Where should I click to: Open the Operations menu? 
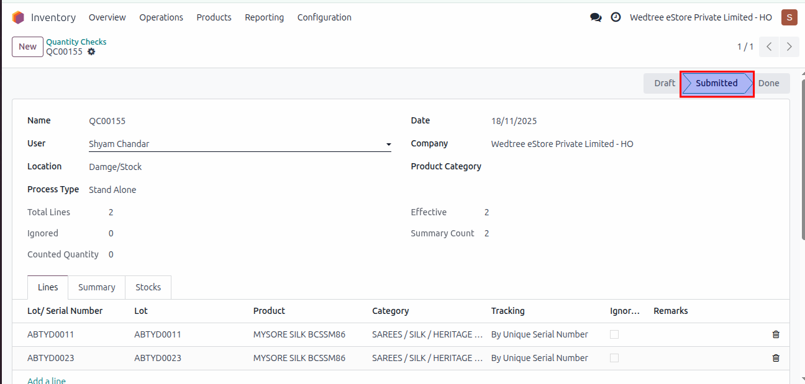click(161, 17)
